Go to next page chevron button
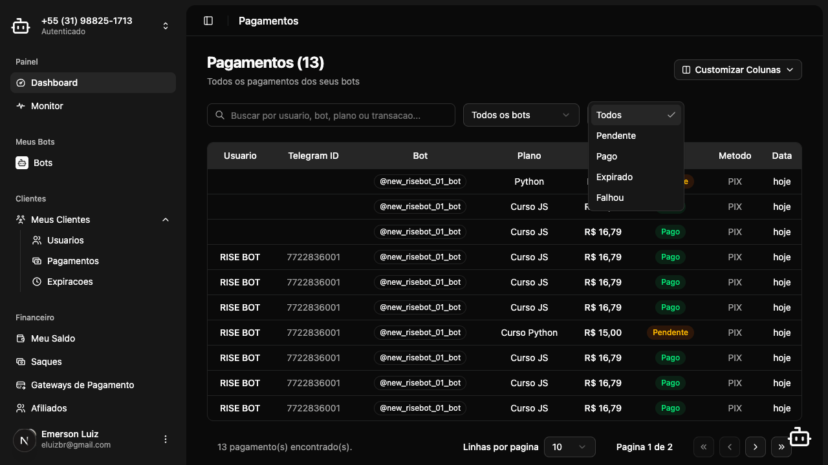 [x=756, y=447]
